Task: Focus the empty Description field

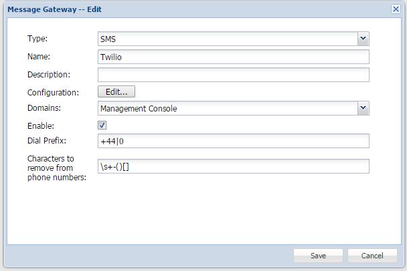Action: point(234,74)
